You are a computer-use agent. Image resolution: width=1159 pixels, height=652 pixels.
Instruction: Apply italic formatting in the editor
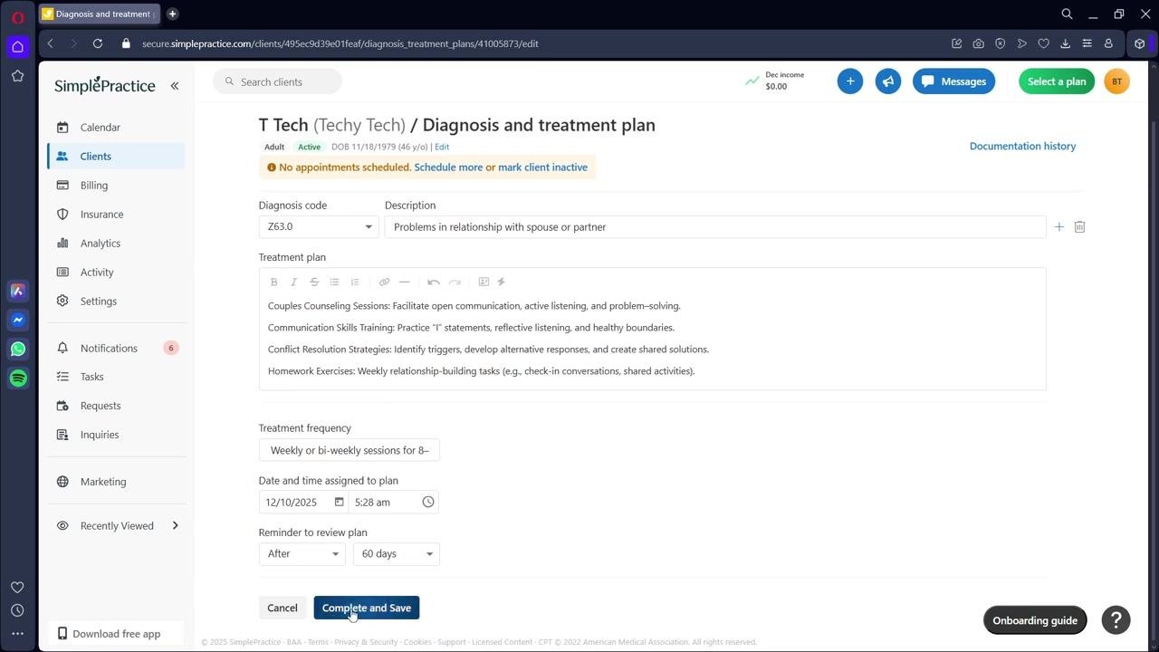tap(293, 282)
